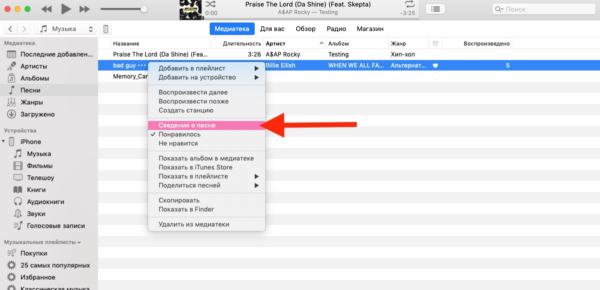Switch to the Для вас tab

272,28
